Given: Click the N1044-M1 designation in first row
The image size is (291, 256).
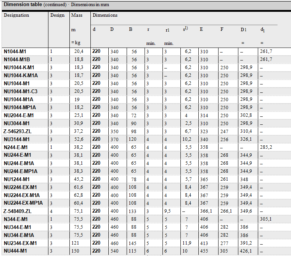Looking at the screenshot, I should (x=15, y=51).
